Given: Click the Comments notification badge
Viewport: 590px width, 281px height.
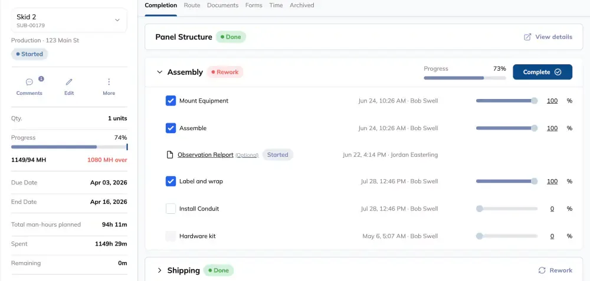Looking at the screenshot, I should coord(41,79).
